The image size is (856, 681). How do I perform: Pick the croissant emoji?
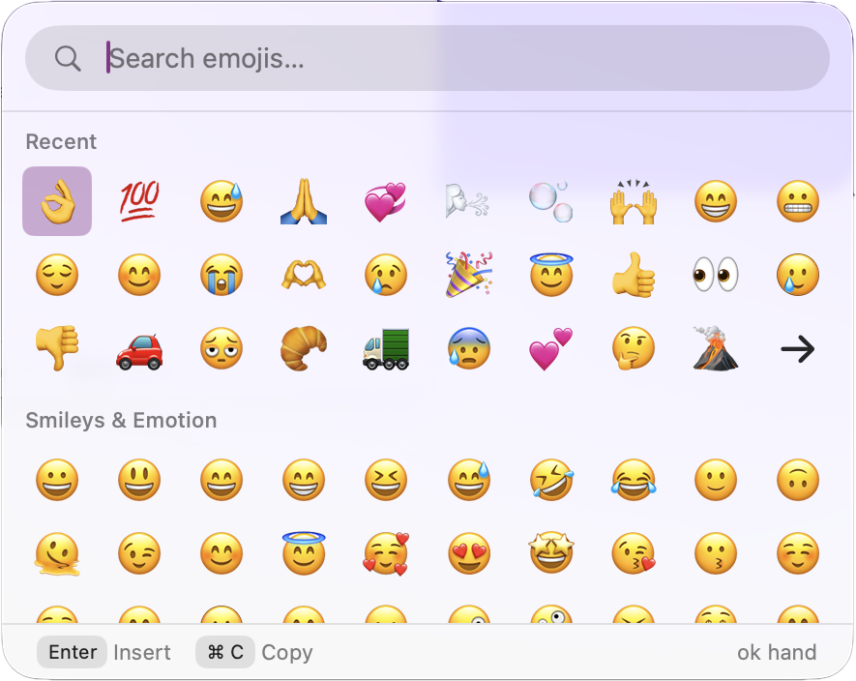point(303,348)
